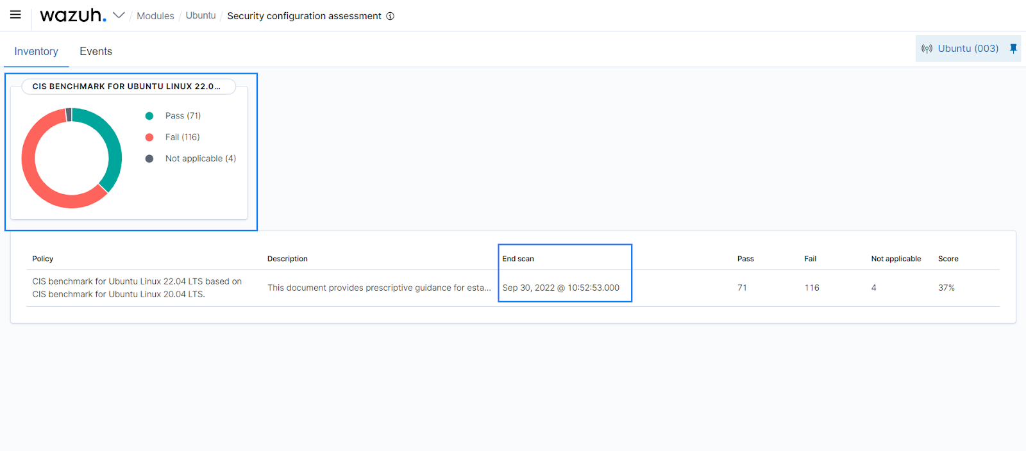
Task: Switch to the Events tab
Action: [96, 51]
